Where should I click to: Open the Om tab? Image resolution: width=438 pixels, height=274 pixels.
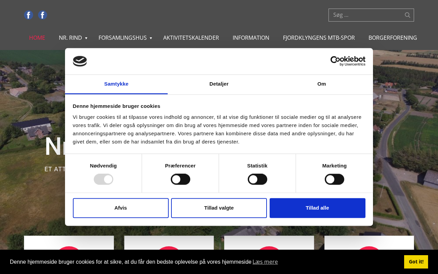[x=321, y=84]
